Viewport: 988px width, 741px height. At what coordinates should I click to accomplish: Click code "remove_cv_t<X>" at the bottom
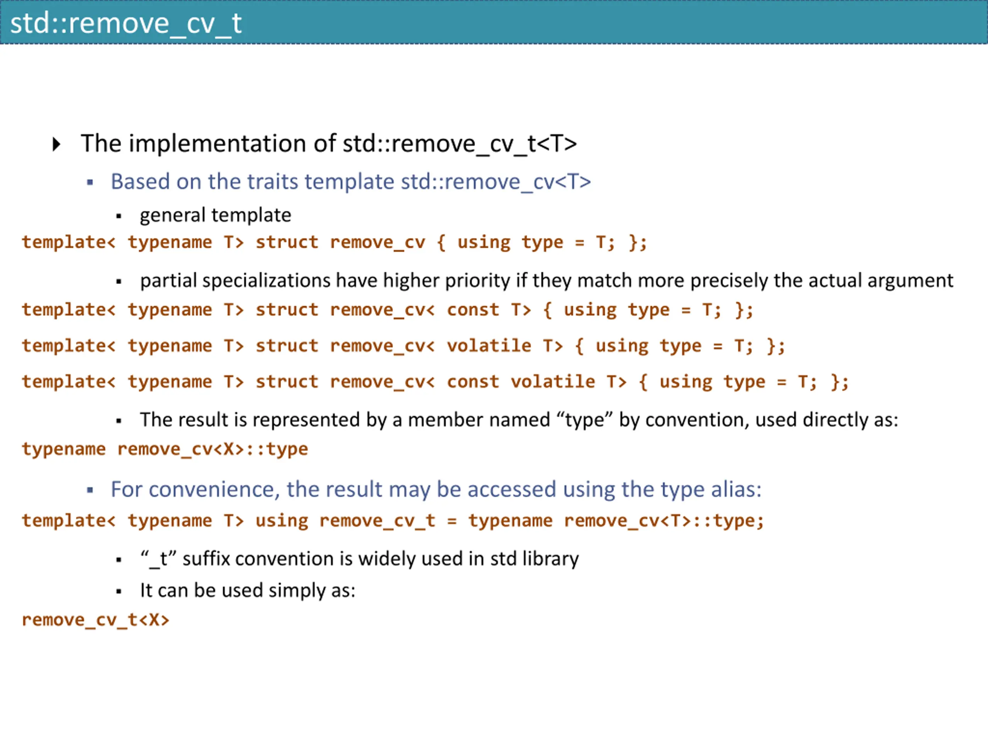(x=96, y=621)
